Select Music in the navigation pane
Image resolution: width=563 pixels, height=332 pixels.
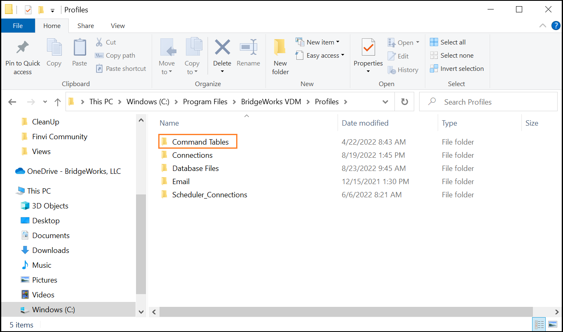36,265
